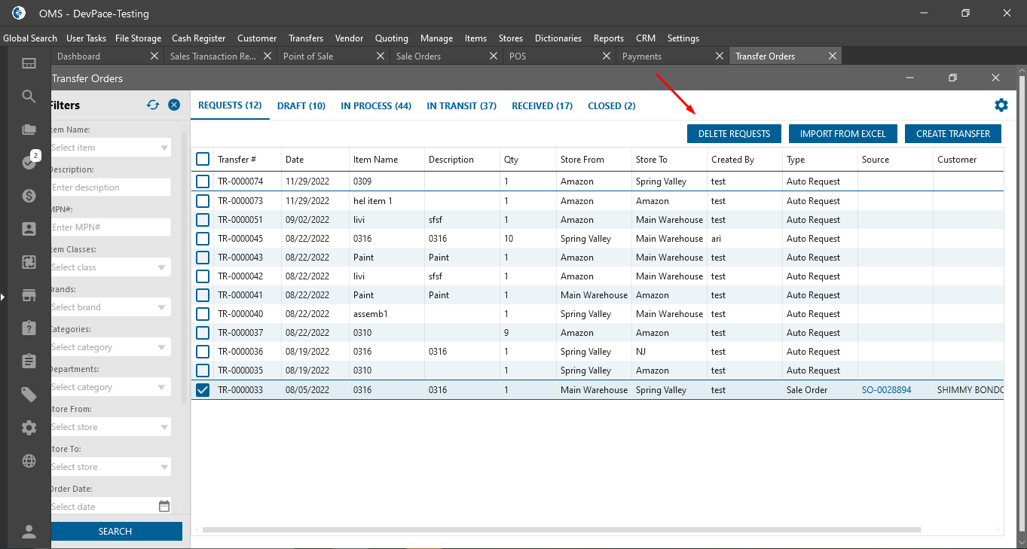Click the DELETE REQUESTS button
The height and width of the screenshot is (549, 1027).
[734, 134]
